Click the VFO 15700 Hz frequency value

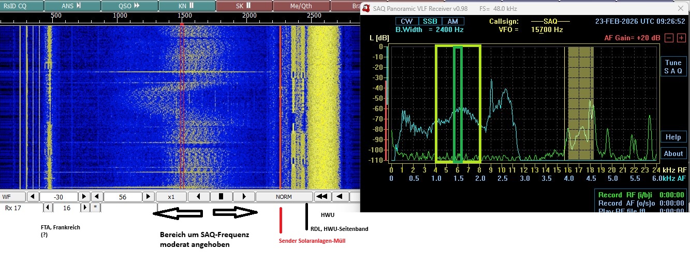(x=547, y=30)
